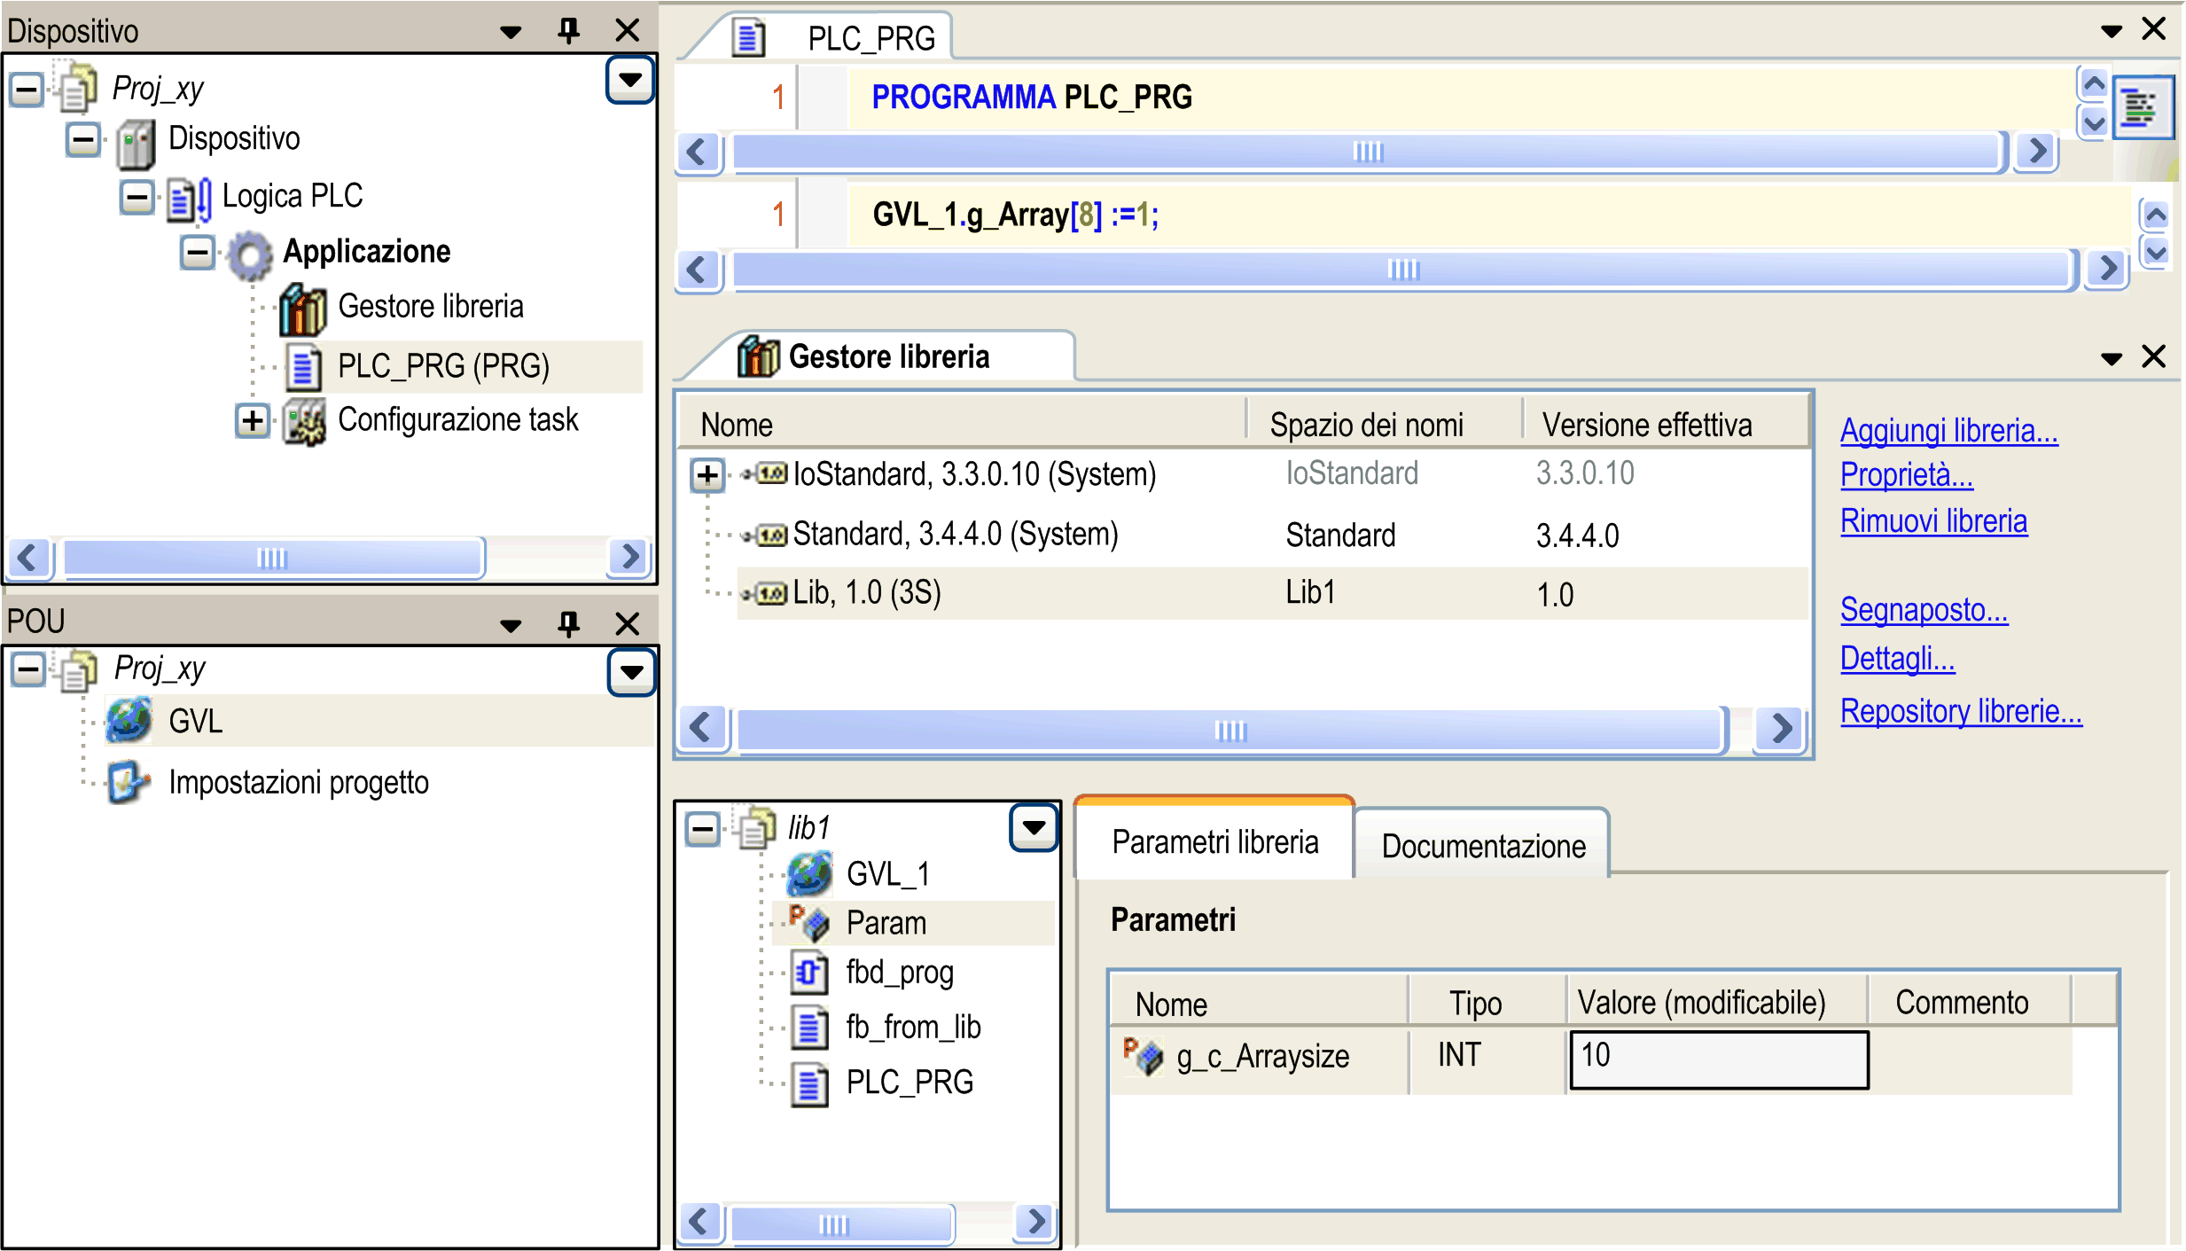This screenshot has height=1251, width=2186.
Task: Click the PLC_PRG (PRG) document icon
Action: pyautogui.click(x=303, y=367)
